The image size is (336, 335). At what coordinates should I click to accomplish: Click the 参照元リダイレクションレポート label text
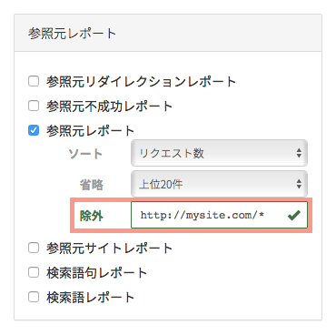pos(141,82)
